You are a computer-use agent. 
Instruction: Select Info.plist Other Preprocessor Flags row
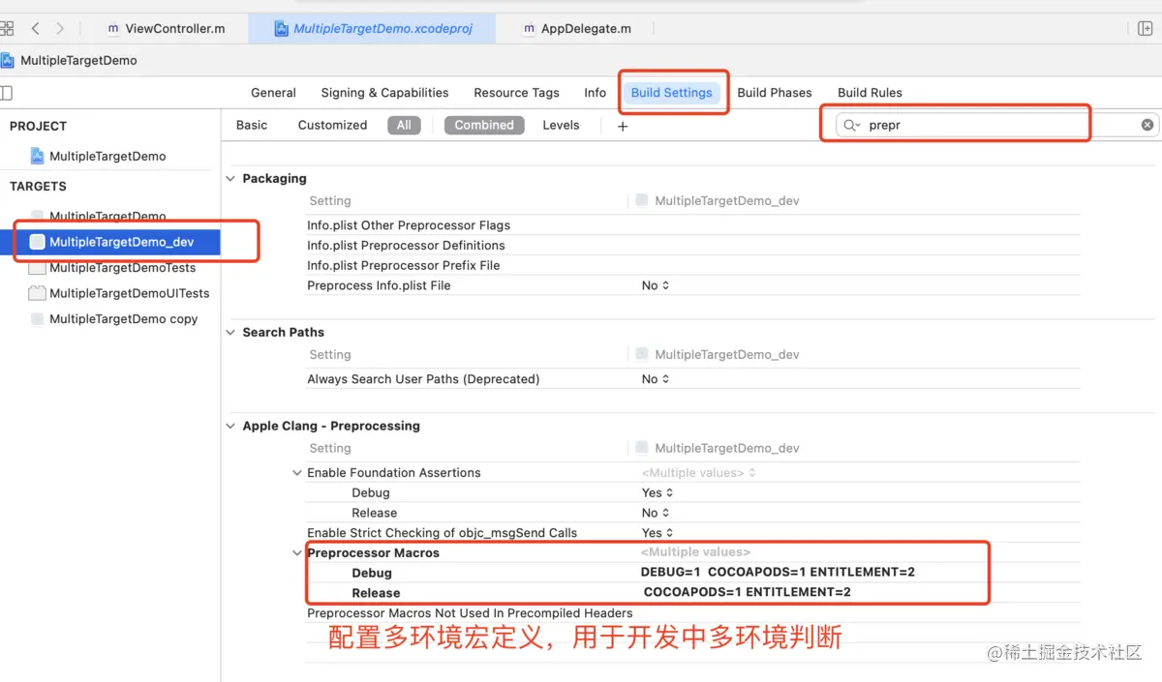[x=692, y=225]
